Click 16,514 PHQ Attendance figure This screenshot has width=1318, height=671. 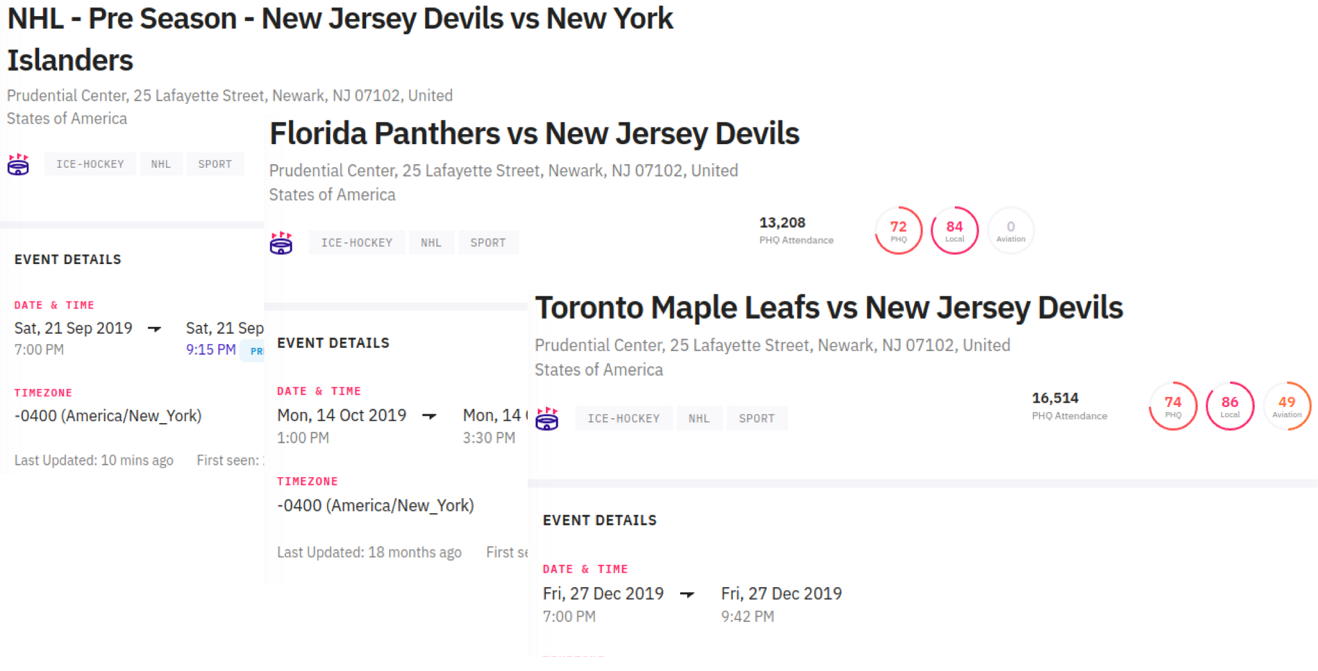[1055, 398]
